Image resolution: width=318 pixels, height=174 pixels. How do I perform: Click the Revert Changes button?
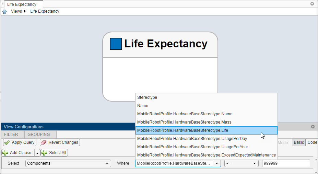click(60, 142)
